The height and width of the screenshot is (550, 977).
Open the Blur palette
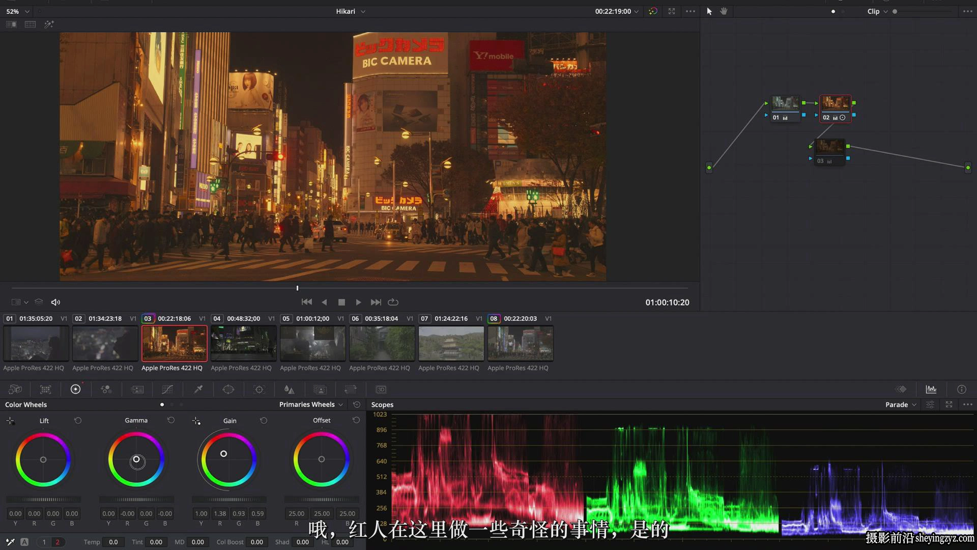coord(290,390)
